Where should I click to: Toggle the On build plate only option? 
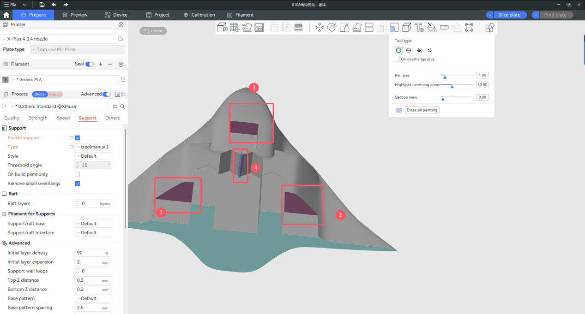tap(77, 174)
